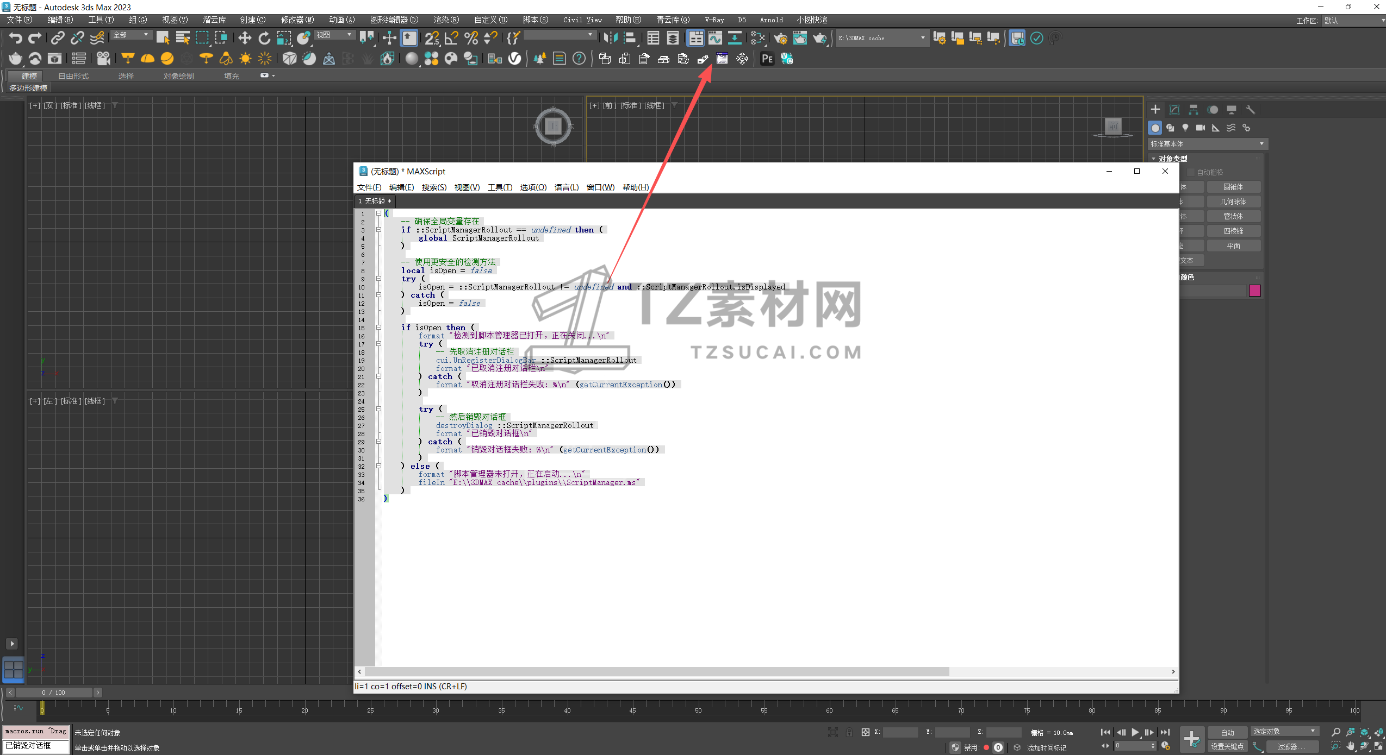The width and height of the screenshot is (1386, 755).
Task: Toggle Percent Snap on
Action: click(x=472, y=37)
